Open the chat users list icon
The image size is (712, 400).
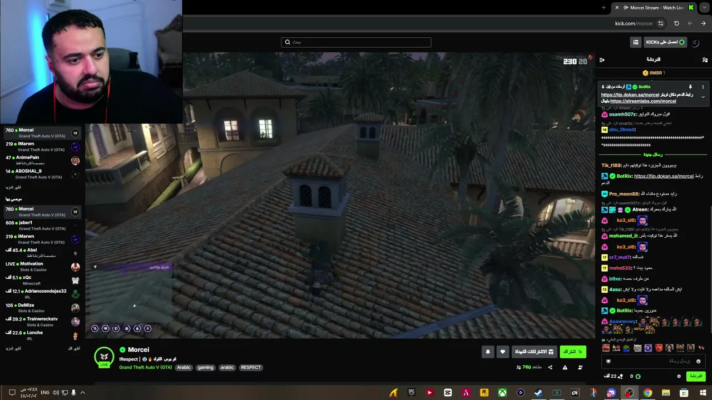705,59
